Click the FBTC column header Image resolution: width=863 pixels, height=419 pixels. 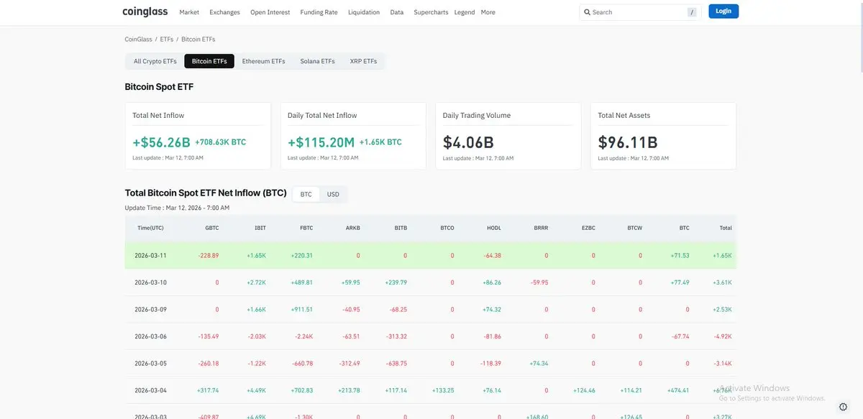(306, 228)
